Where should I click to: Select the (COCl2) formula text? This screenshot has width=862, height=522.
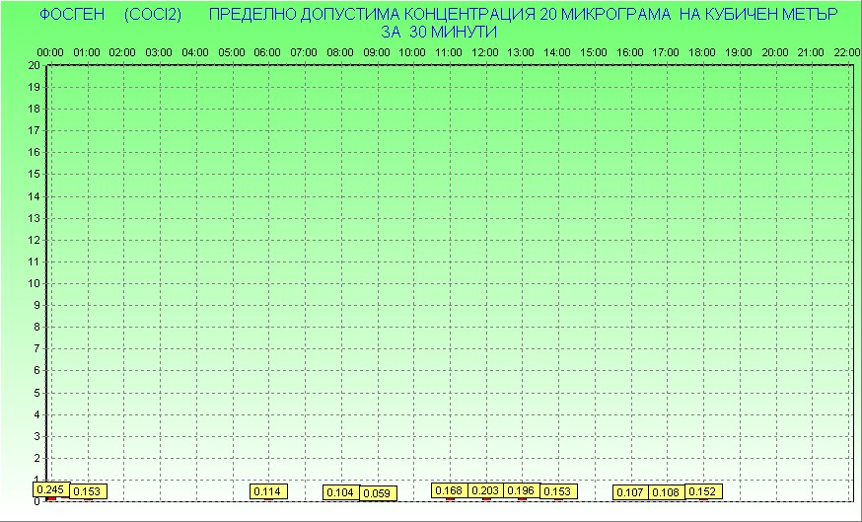153,15
